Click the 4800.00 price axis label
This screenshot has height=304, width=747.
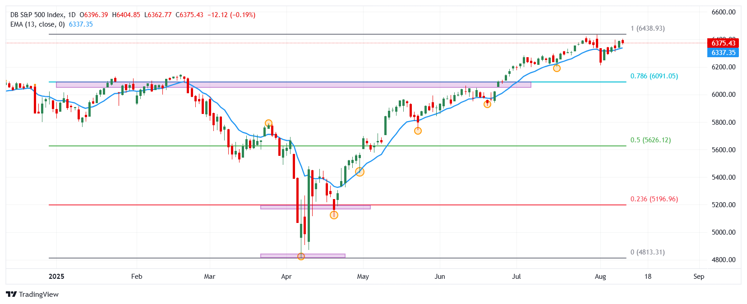[x=724, y=260]
